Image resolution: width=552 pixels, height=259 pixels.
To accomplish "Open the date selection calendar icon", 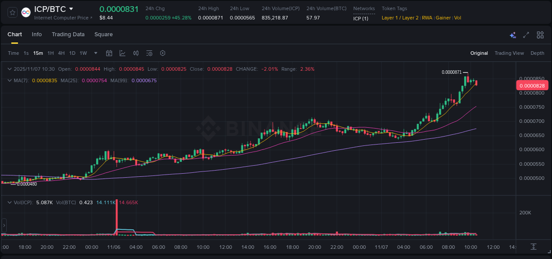I will [109, 53].
